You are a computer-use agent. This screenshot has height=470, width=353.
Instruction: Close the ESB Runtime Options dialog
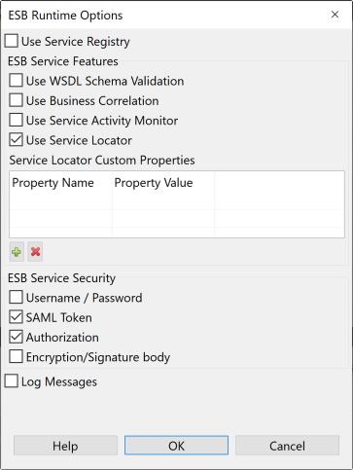(x=335, y=15)
